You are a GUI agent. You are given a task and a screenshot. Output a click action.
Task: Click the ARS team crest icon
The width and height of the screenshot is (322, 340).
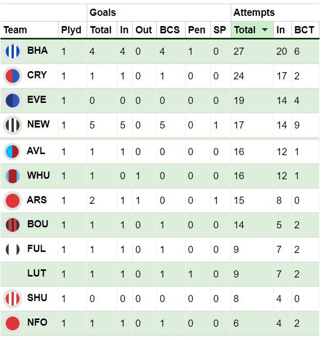tap(12, 201)
